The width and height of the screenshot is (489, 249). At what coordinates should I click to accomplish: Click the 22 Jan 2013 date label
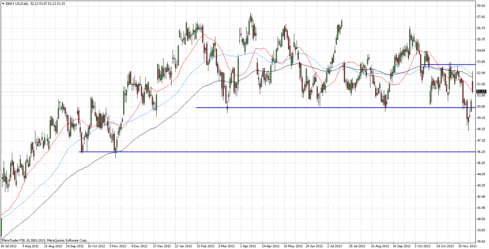click(x=184, y=246)
